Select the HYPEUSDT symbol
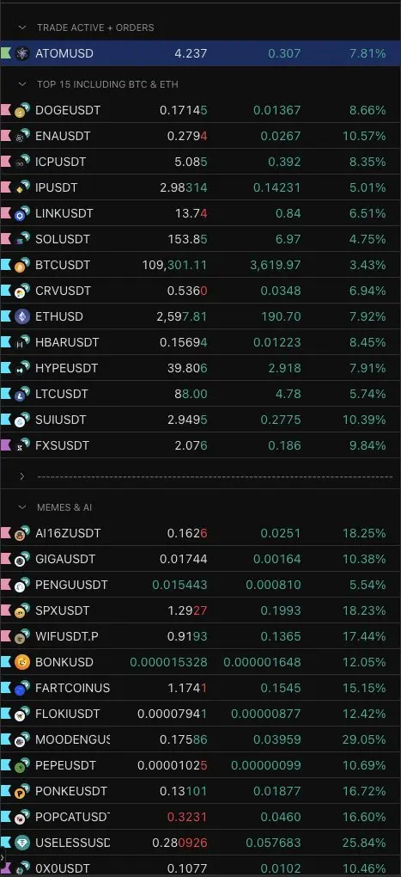Viewport: 401px width, 877px height. pyautogui.click(x=66, y=368)
